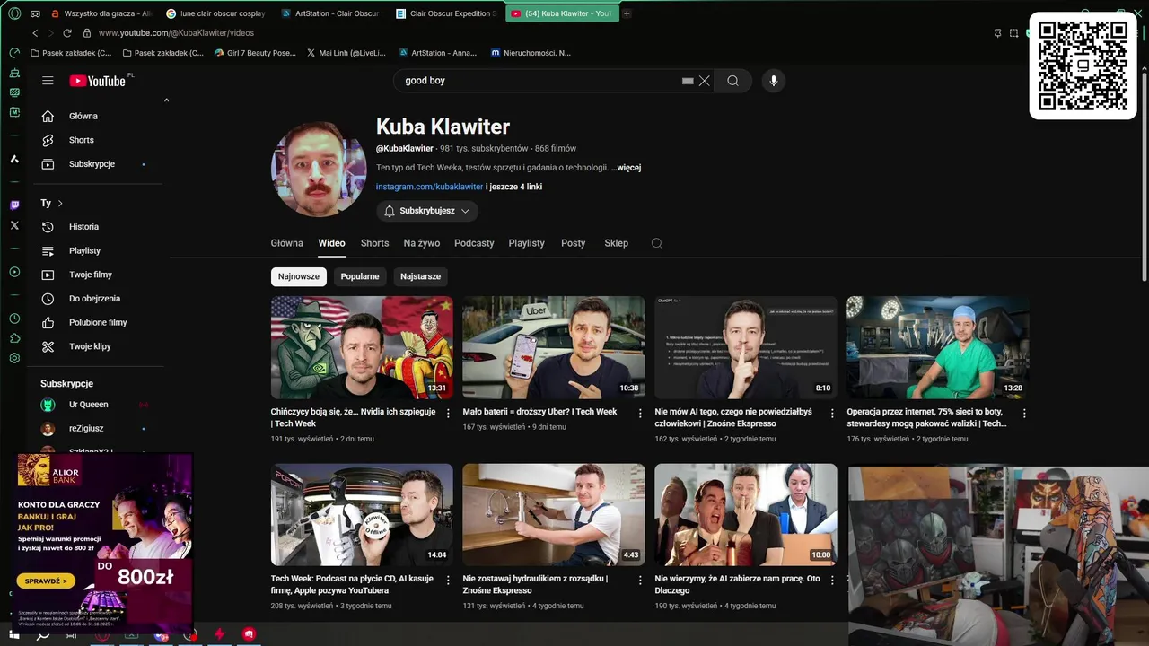Open the Subskrybujesz notification dropdown
Screen dimensions: 1149x646
click(427, 211)
